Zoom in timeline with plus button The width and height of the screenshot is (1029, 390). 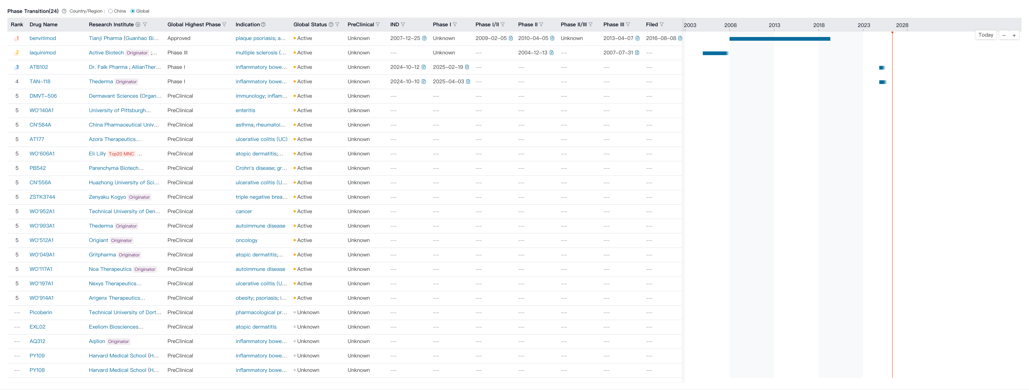click(1014, 36)
